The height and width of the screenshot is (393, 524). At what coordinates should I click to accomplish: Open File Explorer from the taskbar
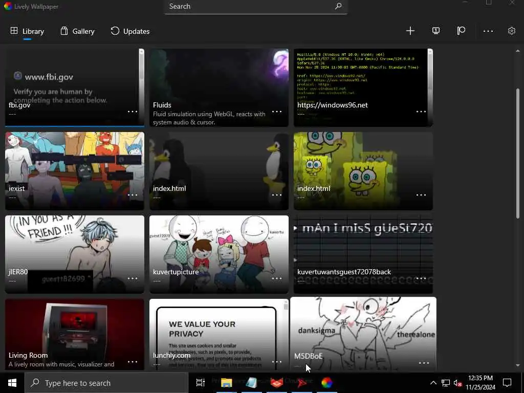tap(226, 383)
